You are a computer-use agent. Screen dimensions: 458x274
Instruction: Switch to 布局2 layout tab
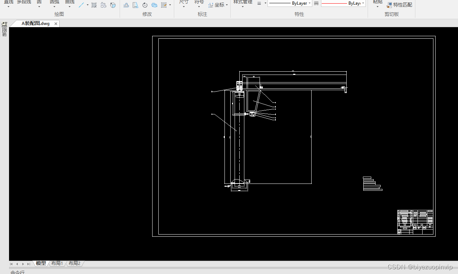coord(74,264)
